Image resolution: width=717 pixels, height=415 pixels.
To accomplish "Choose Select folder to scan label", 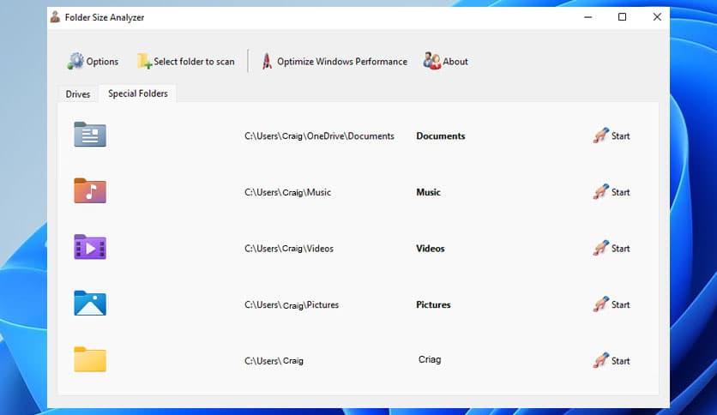I will (194, 62).
